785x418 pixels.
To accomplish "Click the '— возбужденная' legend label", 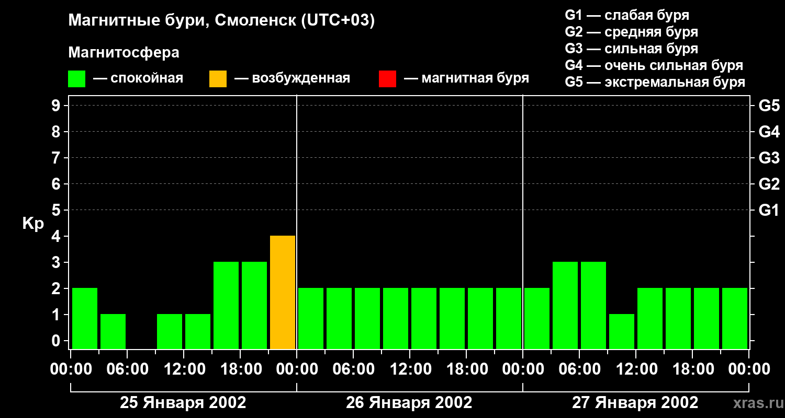I will click(292, 79).
